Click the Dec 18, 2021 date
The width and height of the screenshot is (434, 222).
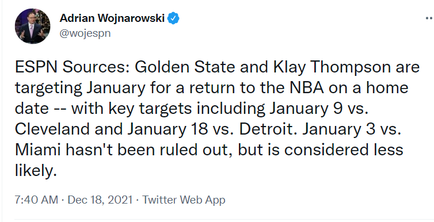pos(100,200)
